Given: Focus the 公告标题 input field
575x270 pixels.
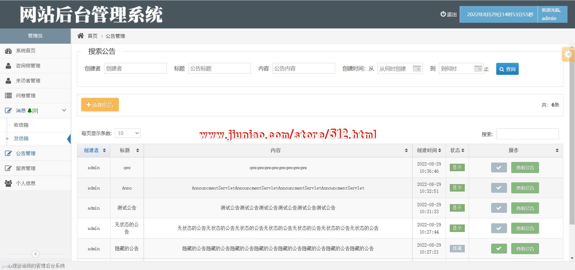Looking at the screenshot, I should [x=220, y=69].
